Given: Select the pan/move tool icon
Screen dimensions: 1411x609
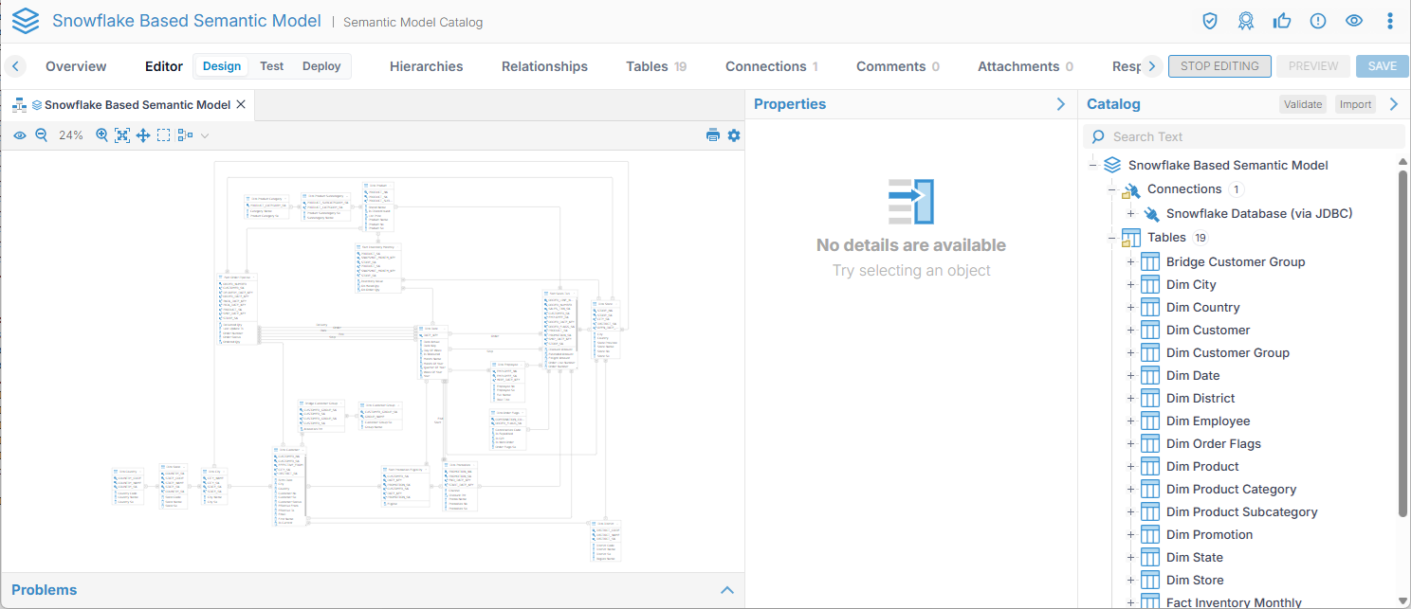Looking at the screenshot, I should pyautogui.click(x=143, y=135).
